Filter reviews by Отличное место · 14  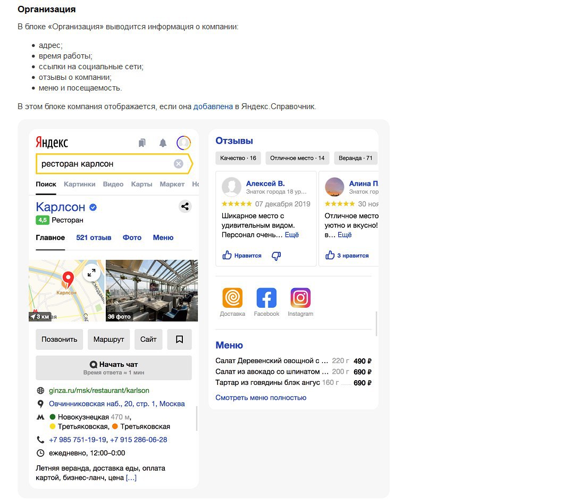click(297, 158)
